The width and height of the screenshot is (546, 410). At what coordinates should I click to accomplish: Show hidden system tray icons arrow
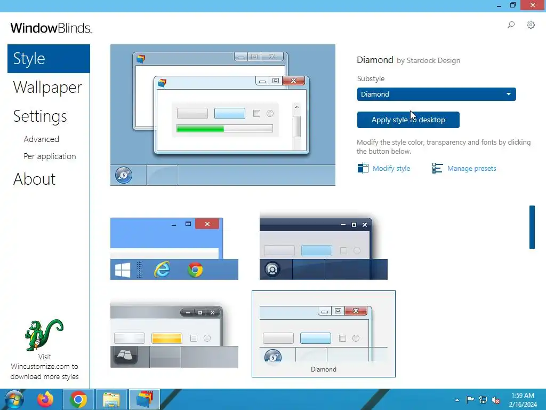click(x=457, y=400)
